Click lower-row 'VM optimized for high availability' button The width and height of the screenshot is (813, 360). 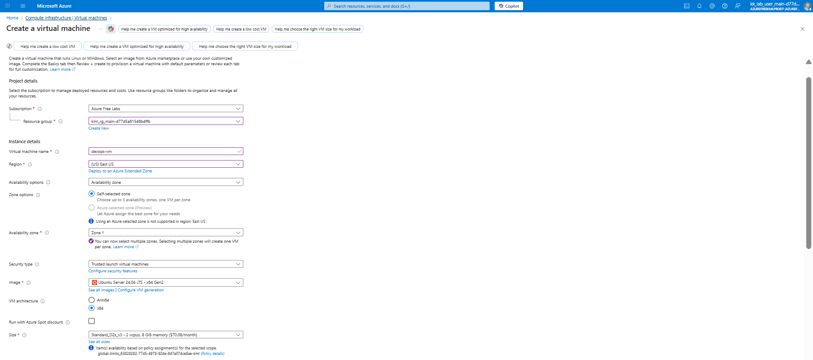(x=137, y=46)
